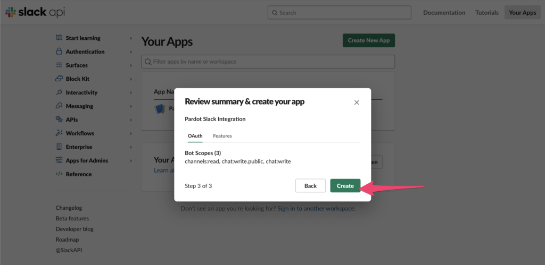Open the Changelog link
The width and height of the screenshot is (545, 265).
tap(69, 208)
